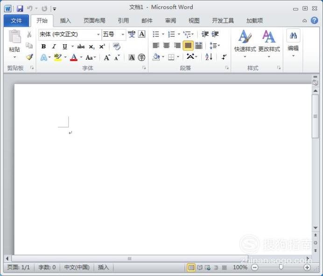
Task: Apply Superscript formatting
Action: click(102, 47)
